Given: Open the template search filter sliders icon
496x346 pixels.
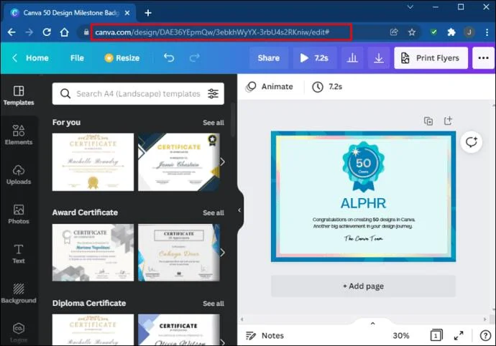Looking at the screenshot, I should tap(213, 93).
